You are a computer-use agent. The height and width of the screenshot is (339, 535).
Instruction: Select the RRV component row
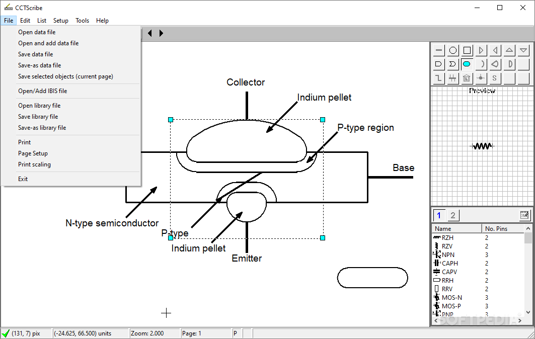coord(478,289)
